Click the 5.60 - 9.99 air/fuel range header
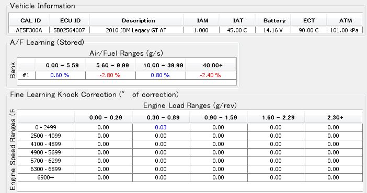Viewport: 367px width, 193px height. [112, 65]
